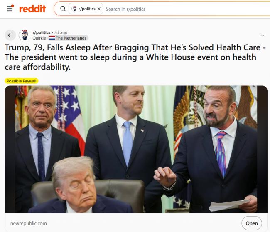Focus the Search in r/politics field

click(x=187, y=9)
